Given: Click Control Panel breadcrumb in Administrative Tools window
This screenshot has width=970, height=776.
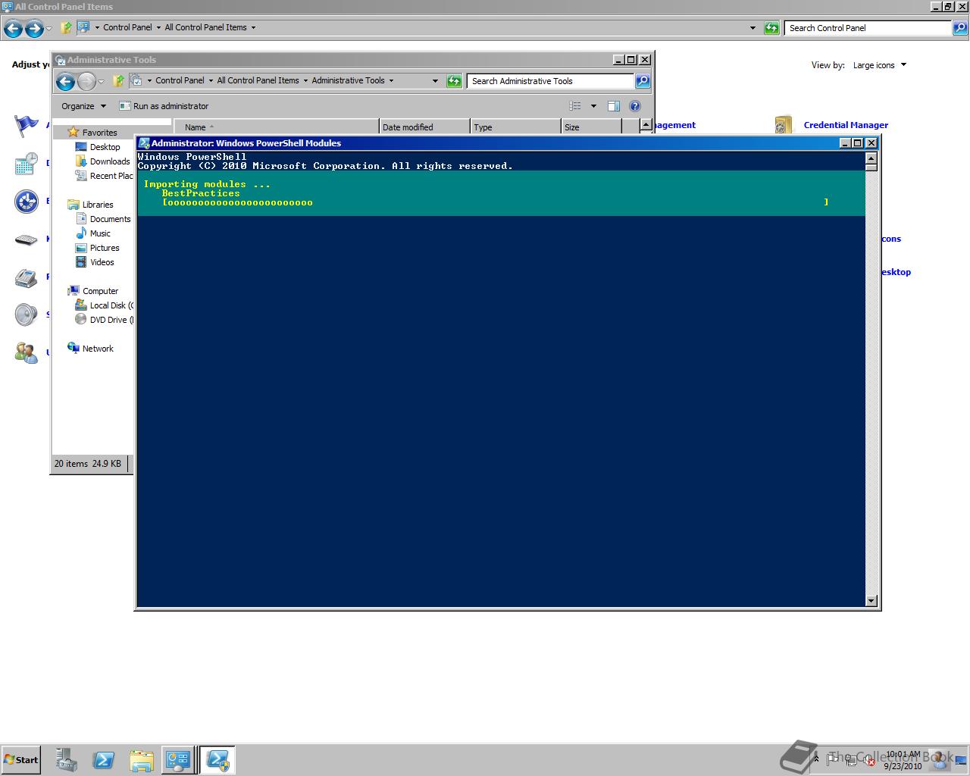Looking at the screenshot, I should (180, 80).
